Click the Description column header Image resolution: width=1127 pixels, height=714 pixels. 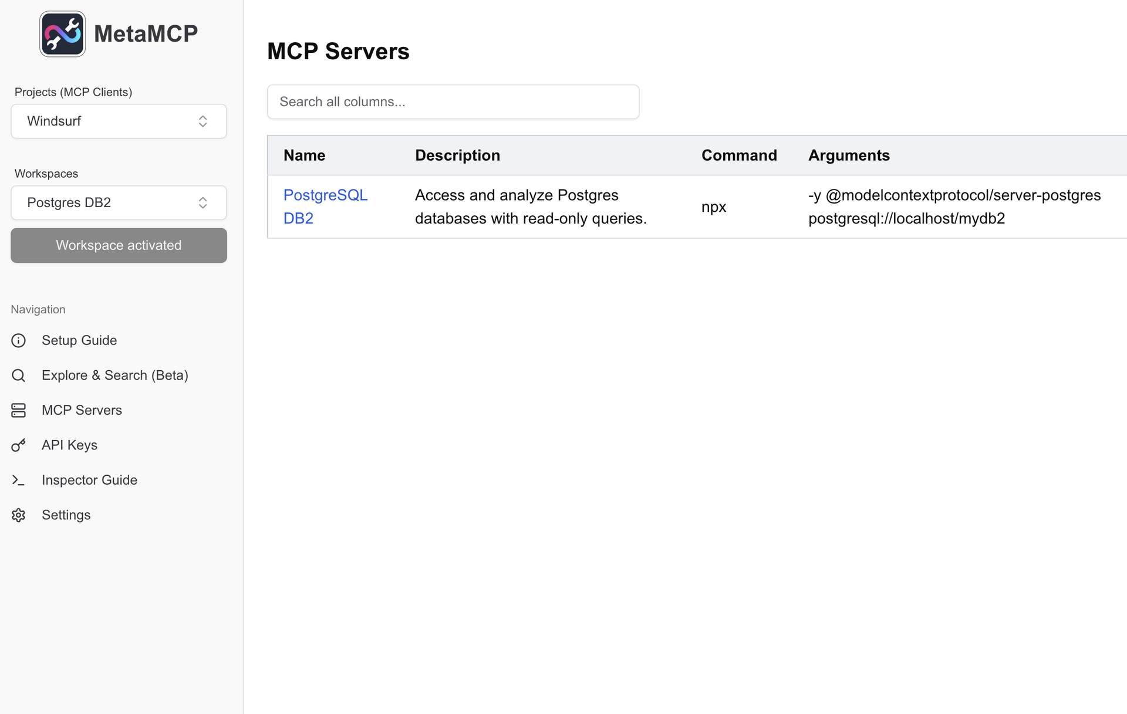(x=457, y=155)
